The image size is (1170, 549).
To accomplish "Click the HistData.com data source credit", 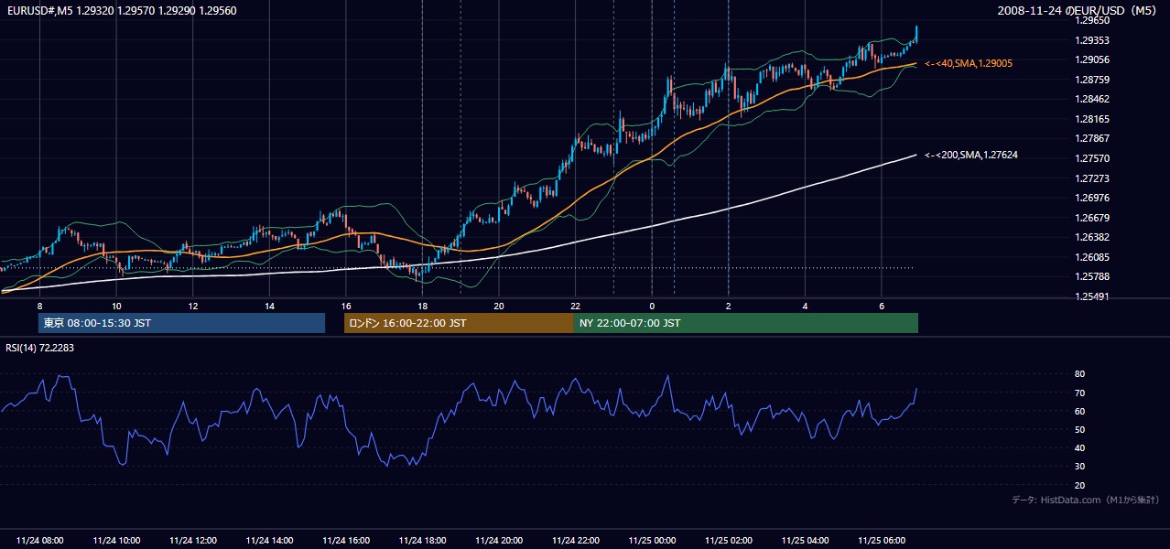I will tap(1086, 501).
